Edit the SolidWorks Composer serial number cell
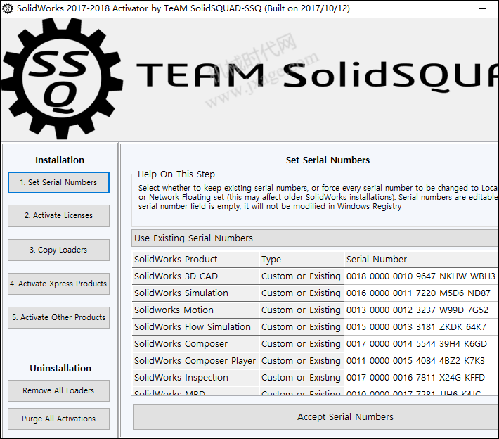499x439 pixels. coord(422,344)
